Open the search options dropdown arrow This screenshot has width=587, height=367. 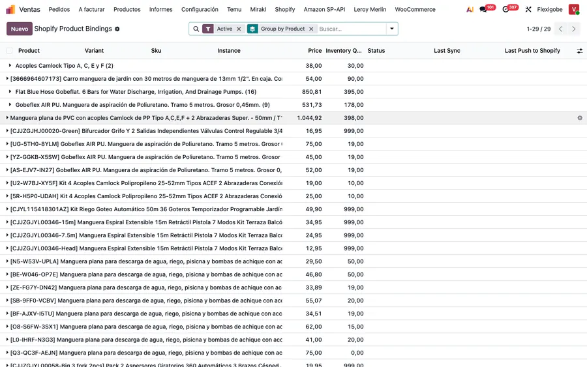tap(392, 29)
